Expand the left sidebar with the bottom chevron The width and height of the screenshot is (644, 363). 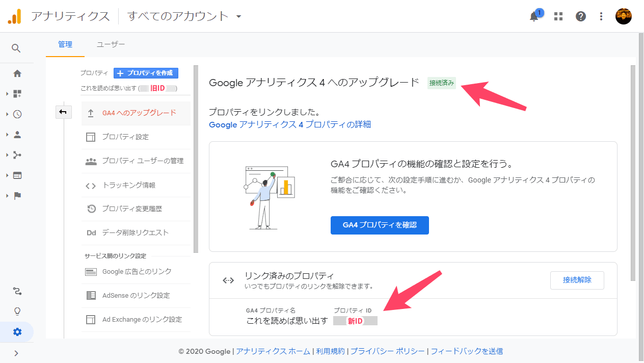tap(16, 353)
